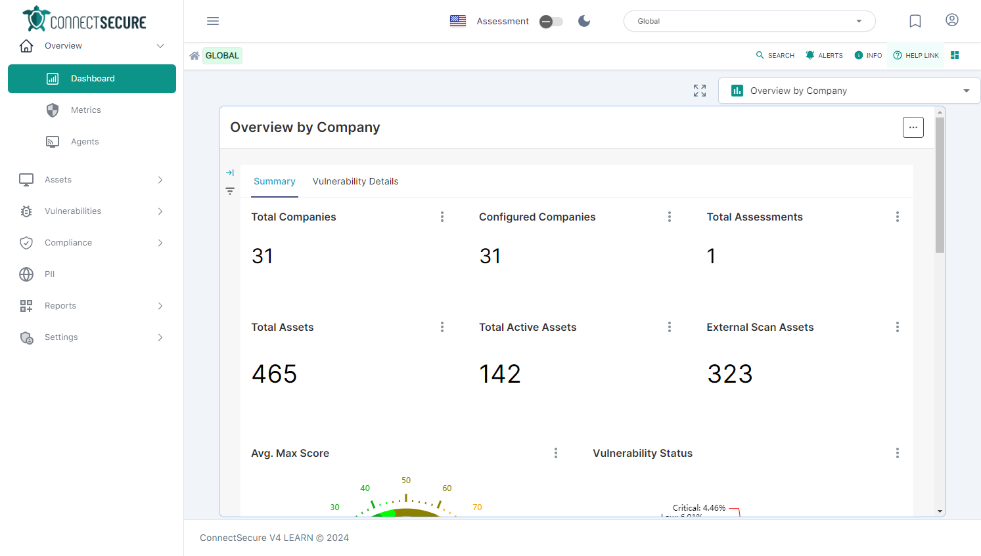Open the Global company dropdown
Screen dimensions: 981x556
coord(749,21)
